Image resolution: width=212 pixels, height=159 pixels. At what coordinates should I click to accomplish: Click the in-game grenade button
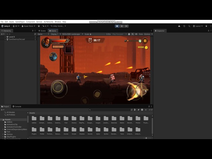click(x=97, y=94)
